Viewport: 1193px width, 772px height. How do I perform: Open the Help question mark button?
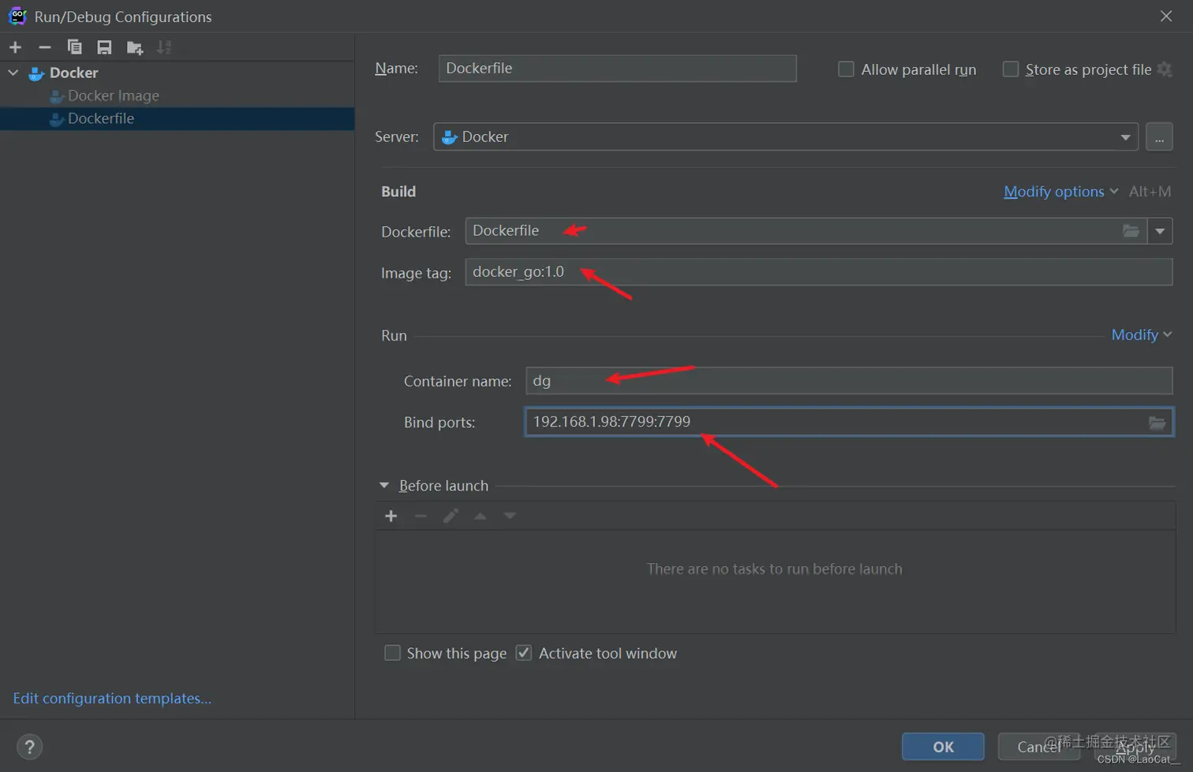click(29, 747)
